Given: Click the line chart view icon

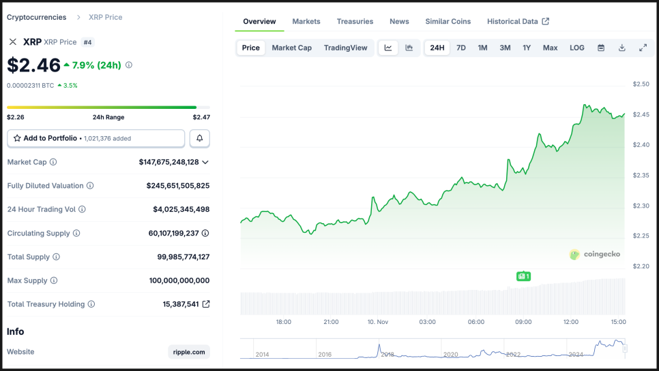Looking at the screenshot, I should click(x=388, y=48).
